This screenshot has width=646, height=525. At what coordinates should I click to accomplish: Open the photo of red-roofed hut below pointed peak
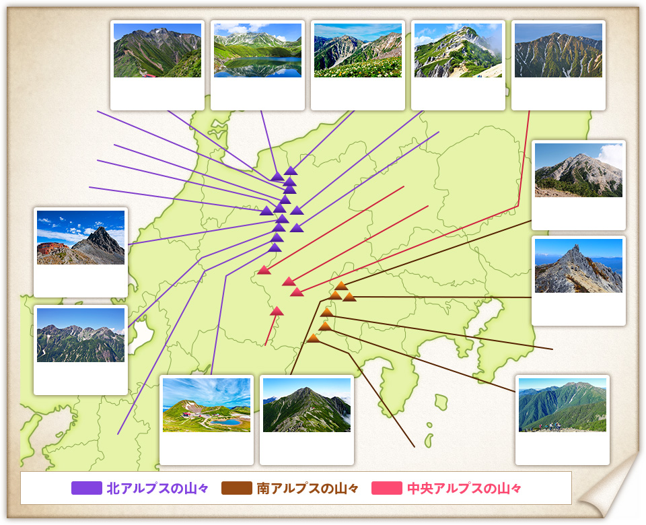click(x=81, y=238)
